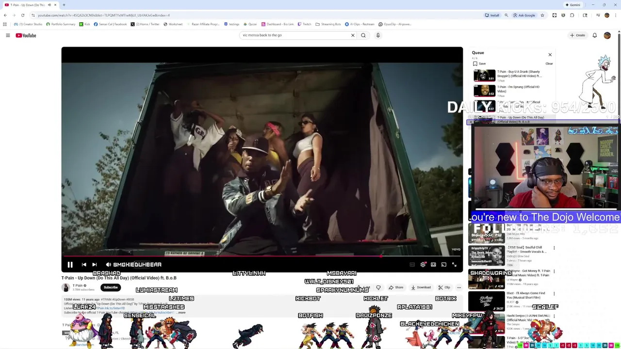Enter full screen mode

click(454, 265)
